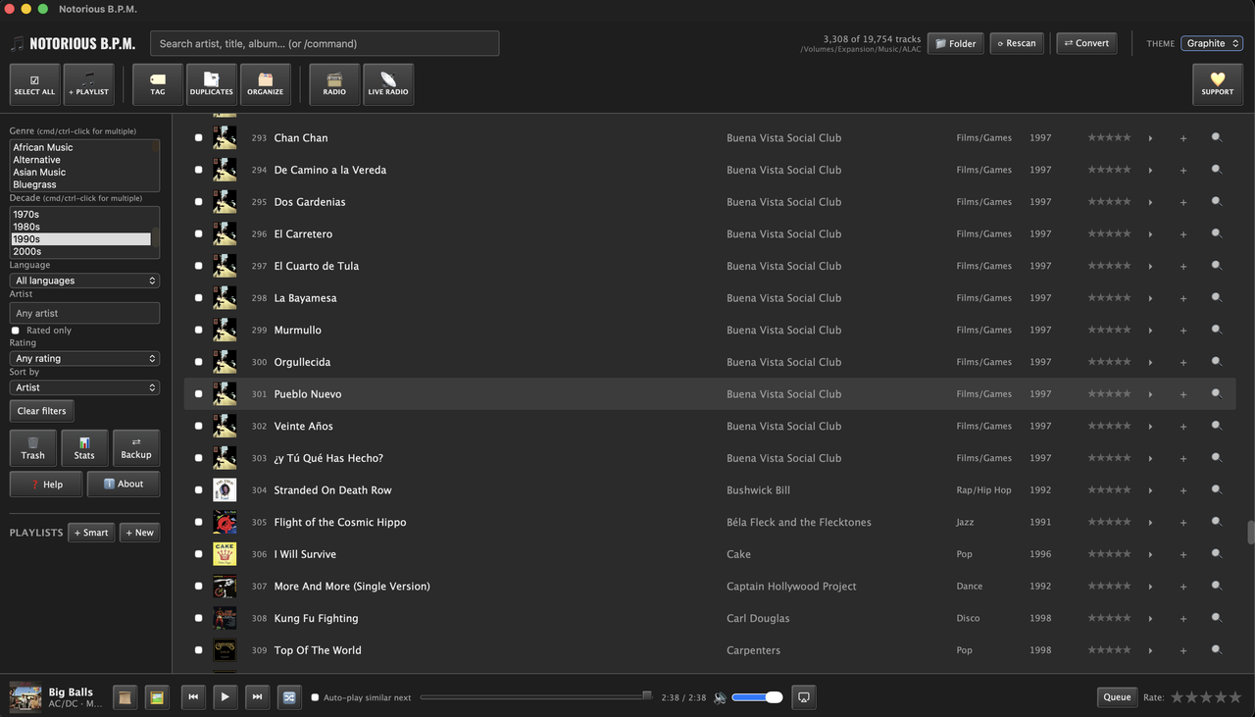Rescan the music library
This screenshot has height=717, width=1255.
tap(1017, 43)
